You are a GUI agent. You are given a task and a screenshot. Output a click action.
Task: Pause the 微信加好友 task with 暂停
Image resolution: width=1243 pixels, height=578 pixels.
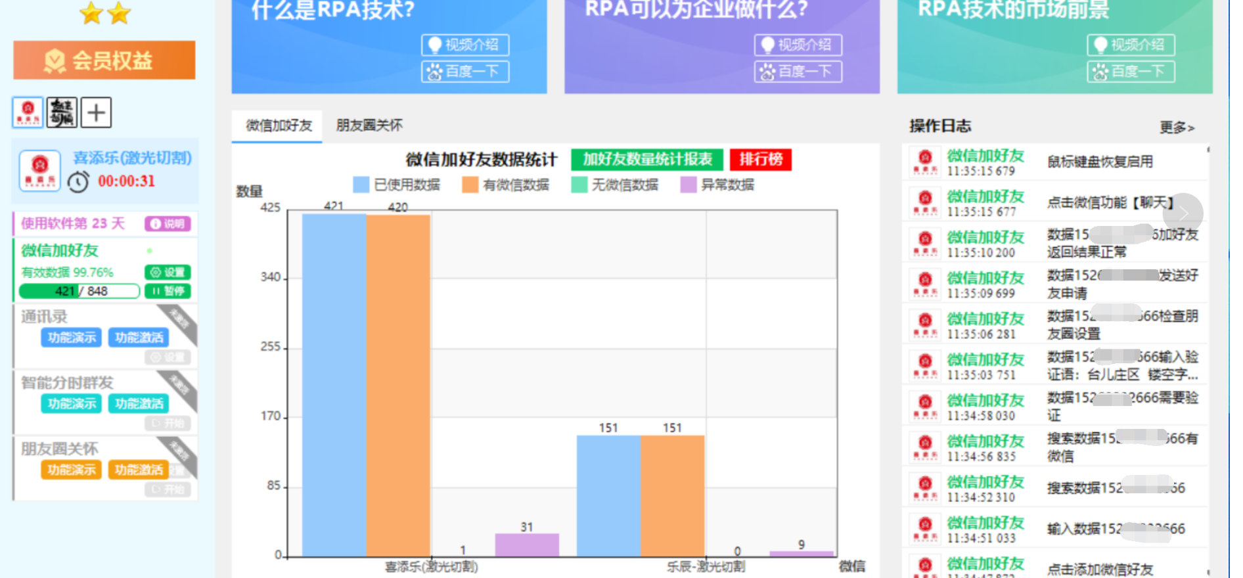(168, 291)
